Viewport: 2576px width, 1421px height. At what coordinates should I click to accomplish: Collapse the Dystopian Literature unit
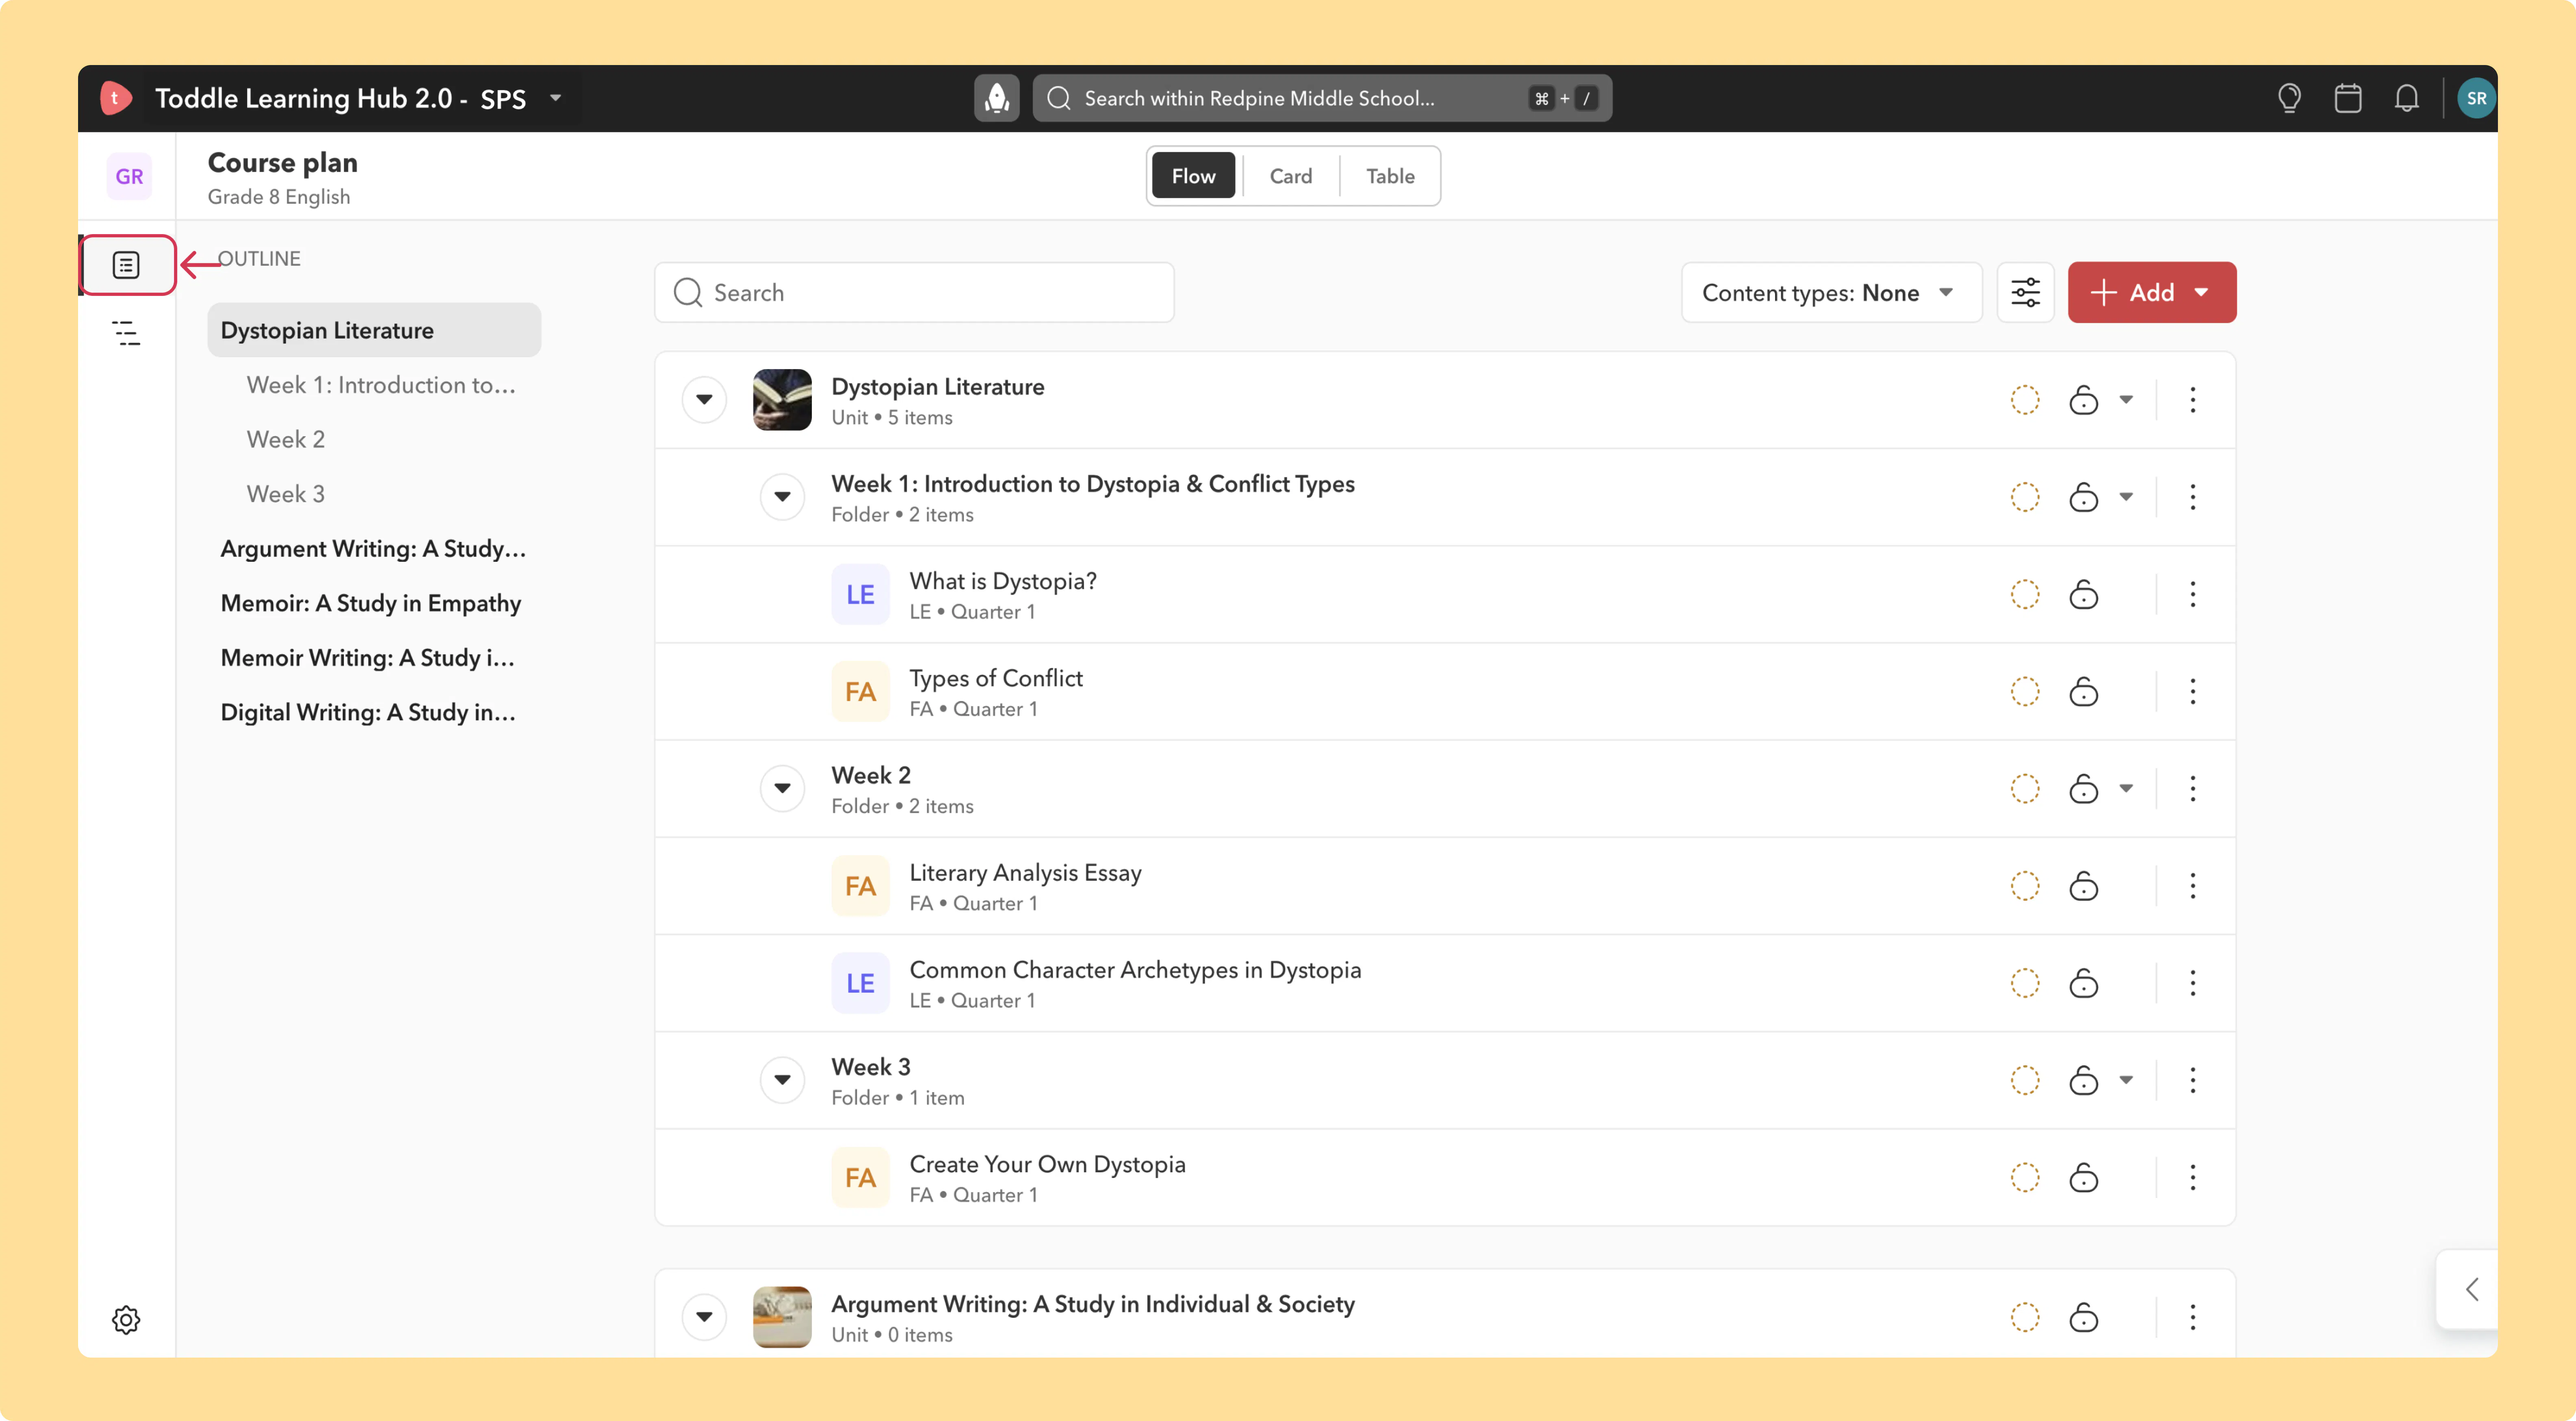(x=704, y=400)
